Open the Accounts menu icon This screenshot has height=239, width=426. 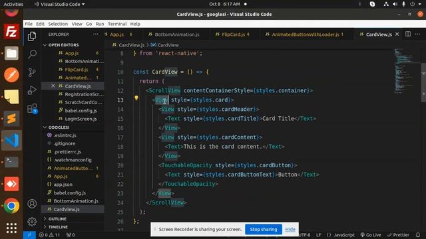32,204
